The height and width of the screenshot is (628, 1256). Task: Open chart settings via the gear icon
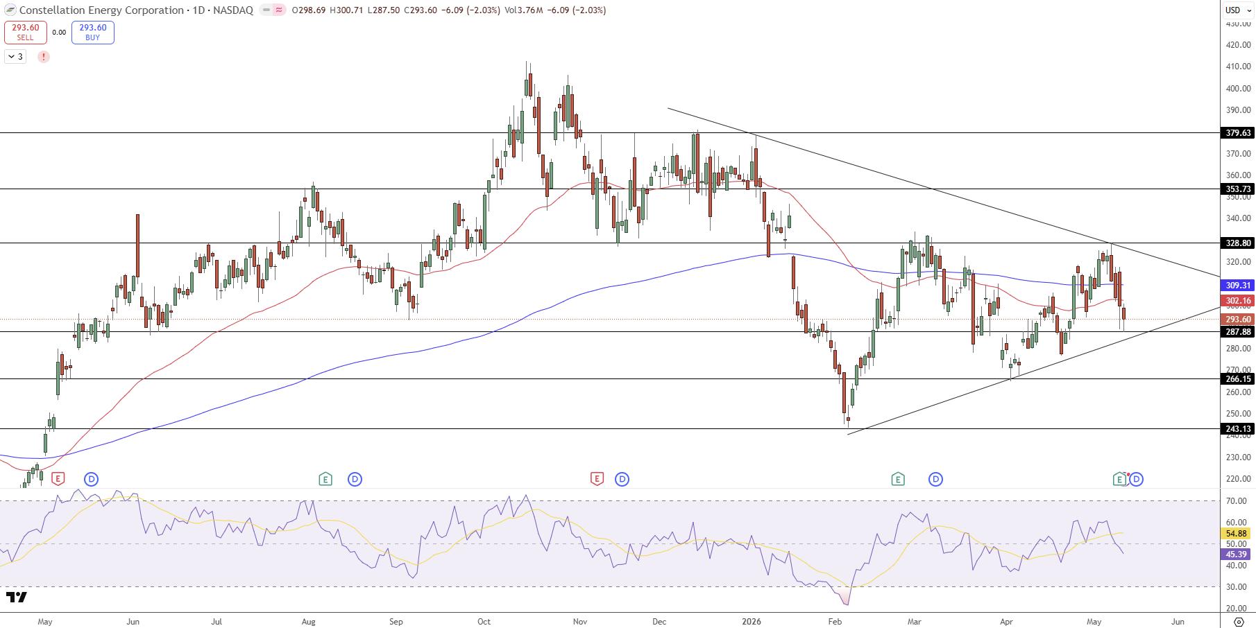[x=1239, y=622]
